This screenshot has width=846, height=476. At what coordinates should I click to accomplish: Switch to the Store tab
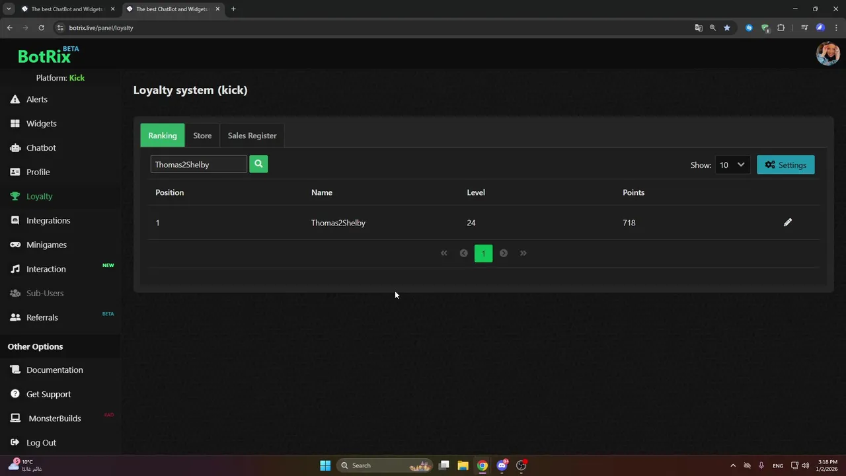(202, 136)
